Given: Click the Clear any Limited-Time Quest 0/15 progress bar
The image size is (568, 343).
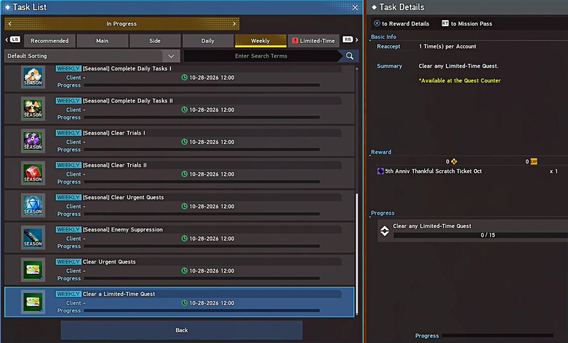Looking at the screenshot, I should coord(480,235).
